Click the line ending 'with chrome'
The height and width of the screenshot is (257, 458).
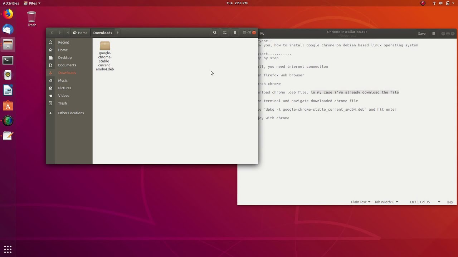tap(274, 118)
